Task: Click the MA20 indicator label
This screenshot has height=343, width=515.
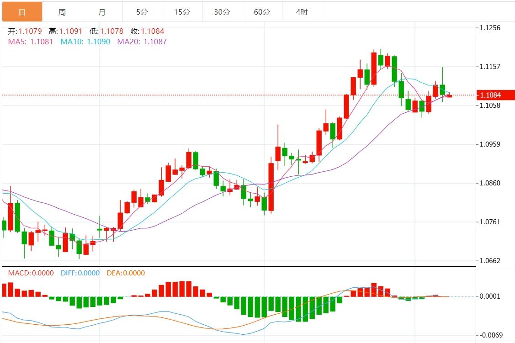Action: (x=142, y=42)
